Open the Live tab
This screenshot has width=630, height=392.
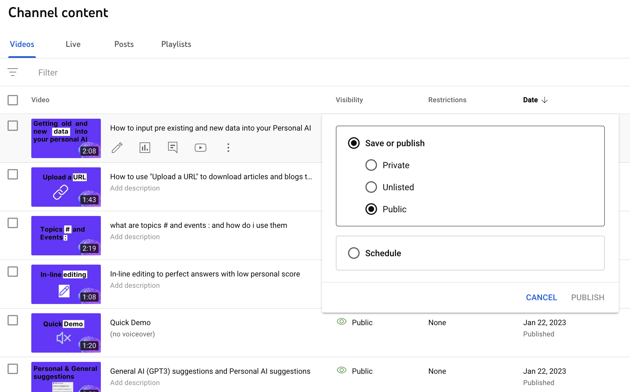pos(73,44)
